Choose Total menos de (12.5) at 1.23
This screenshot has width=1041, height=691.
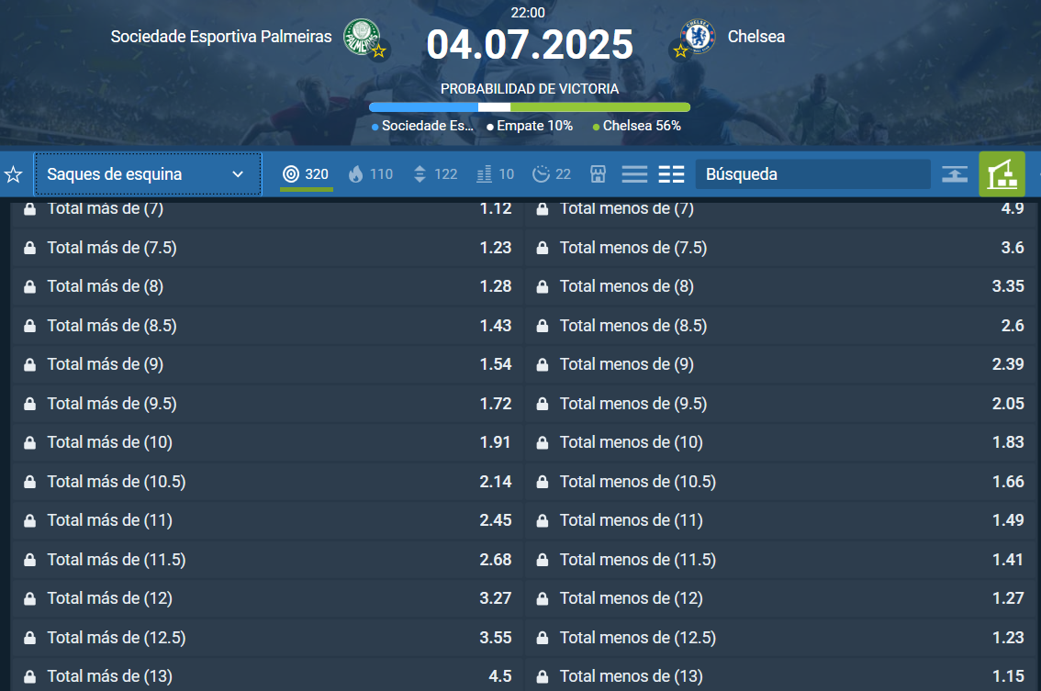[x=780, y=638]
